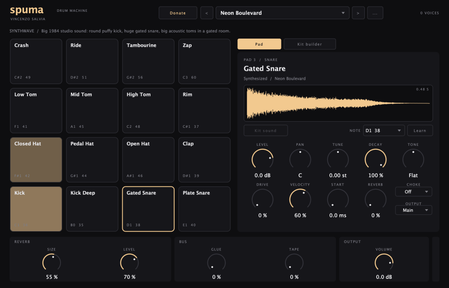Hit the High Tom pad

[148, 111]
